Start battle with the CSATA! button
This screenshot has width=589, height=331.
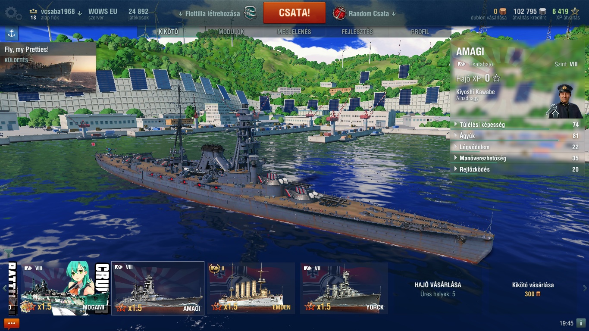(x=294, y=13)
